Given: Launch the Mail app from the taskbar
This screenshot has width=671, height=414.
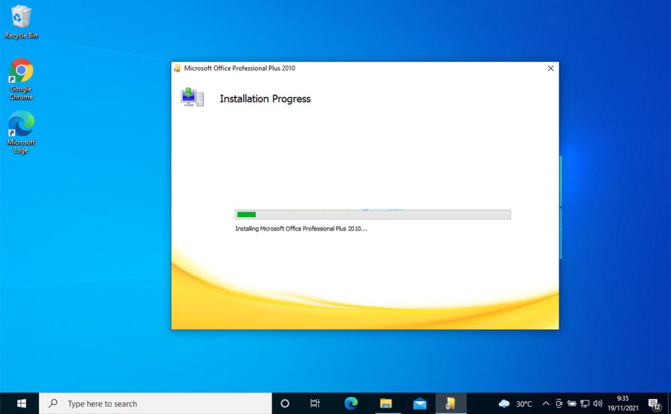Looking at the screenshot, I should (419, 403).
